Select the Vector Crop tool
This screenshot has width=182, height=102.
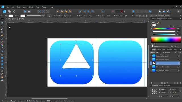2,55
